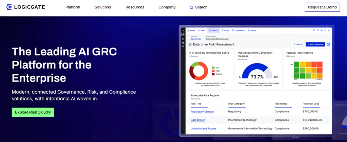The height and width of the screenshot is (142, 347).
Task: Click the $500,000.00 cell
Action: pos(311,128)
